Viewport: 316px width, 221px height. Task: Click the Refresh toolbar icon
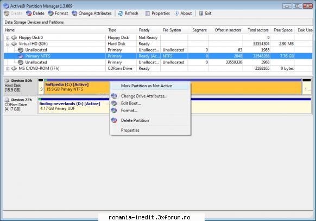[121, 14]
